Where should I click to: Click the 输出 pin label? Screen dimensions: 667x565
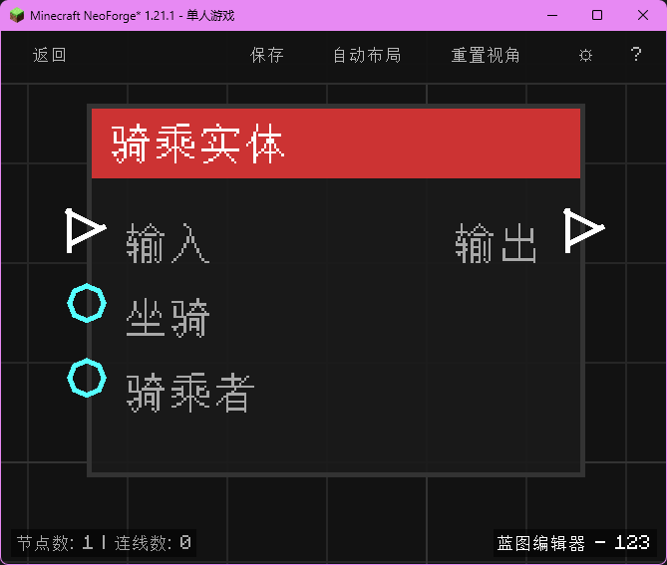pyautogui.click(x=496, y=243)
